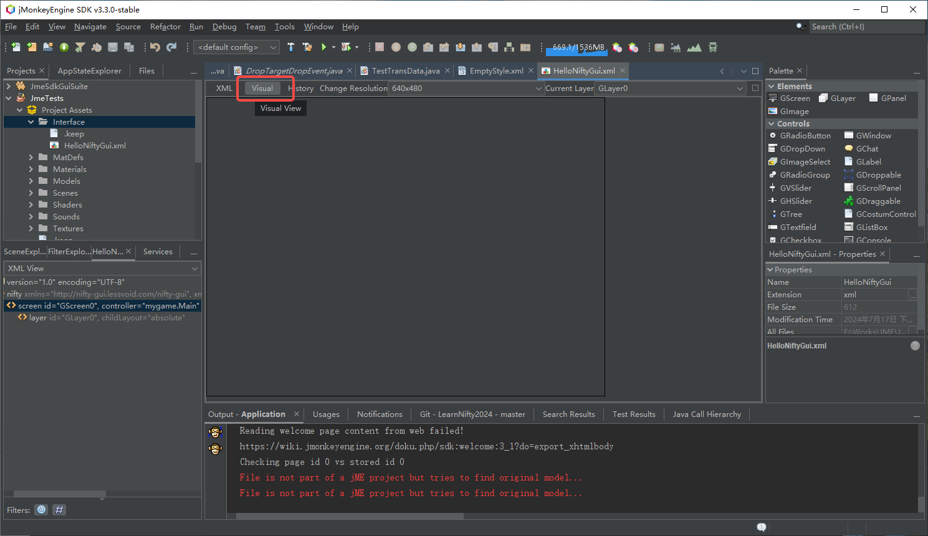The width and height of the screenshot is (928, 536).
Task: Toggle the hash filter button in Filters
Action: click(59, 510)
